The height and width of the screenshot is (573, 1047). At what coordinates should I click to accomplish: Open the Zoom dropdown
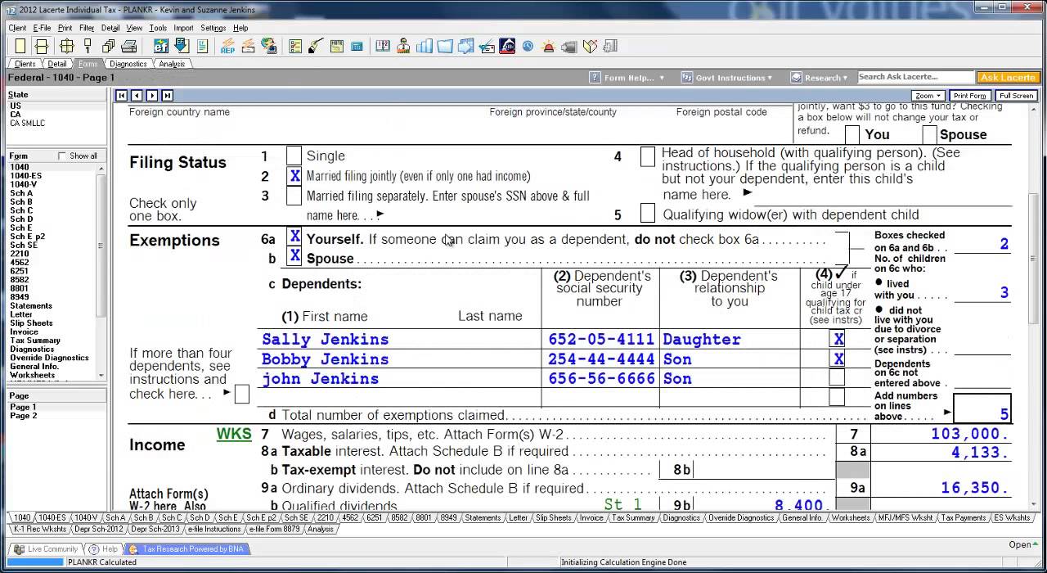[928, 96]
